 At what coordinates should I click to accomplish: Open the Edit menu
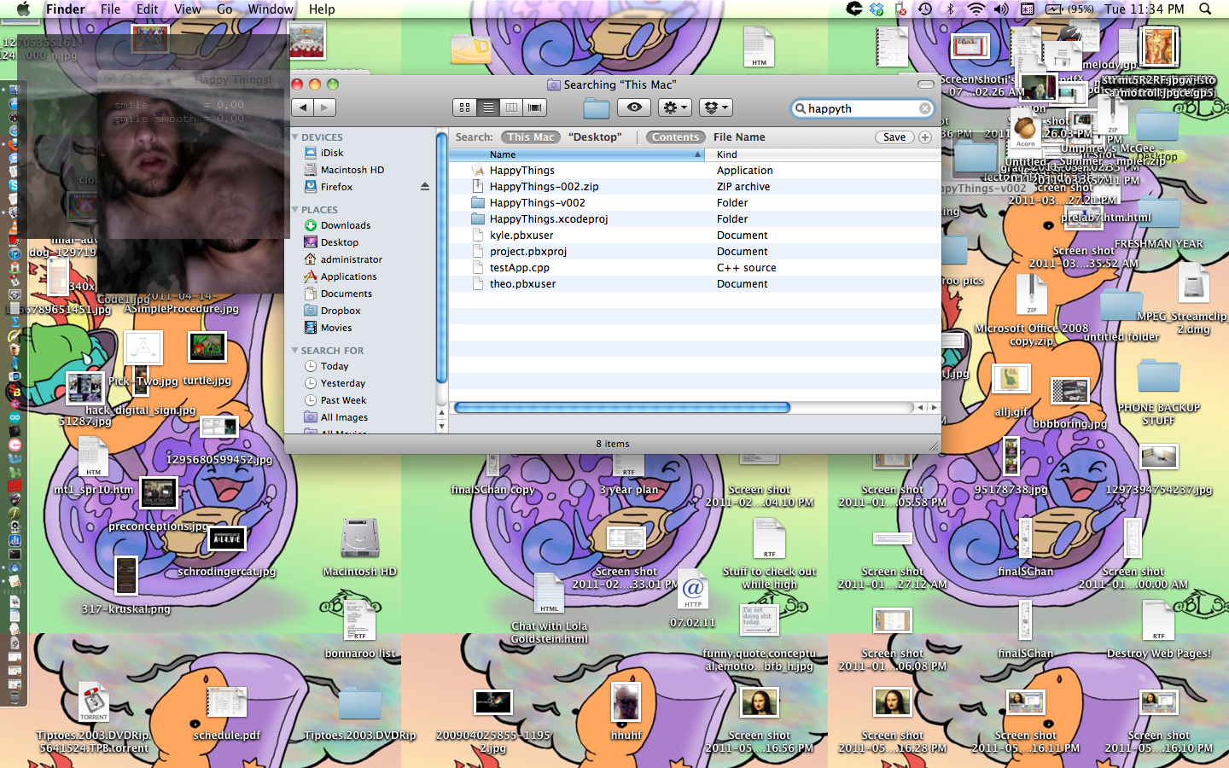click(147, 9)
